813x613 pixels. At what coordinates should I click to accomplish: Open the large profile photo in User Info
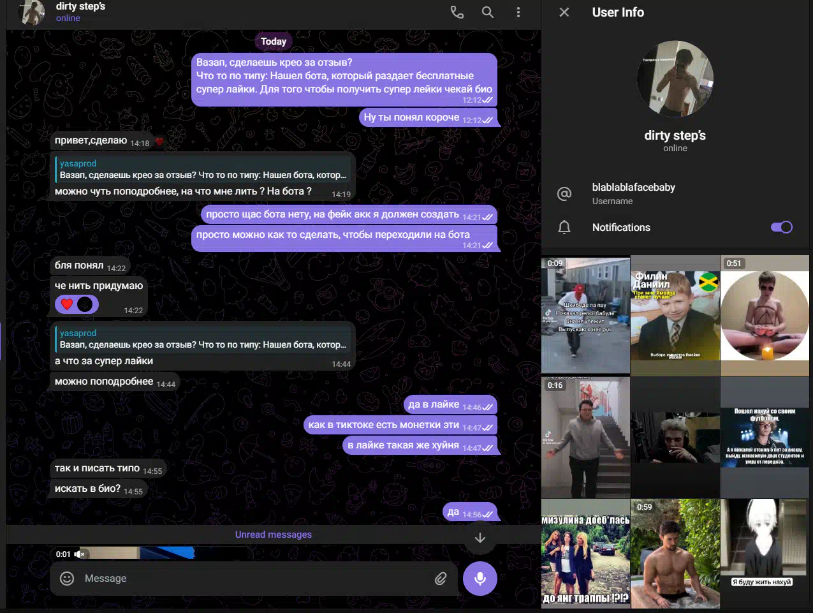click(x=675, y=79)
